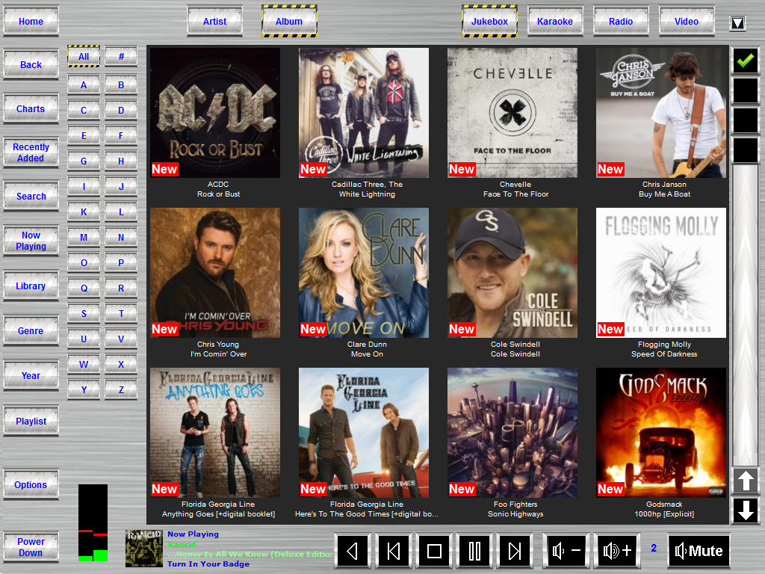Open the Genre filter list

[x=31, y=331]
